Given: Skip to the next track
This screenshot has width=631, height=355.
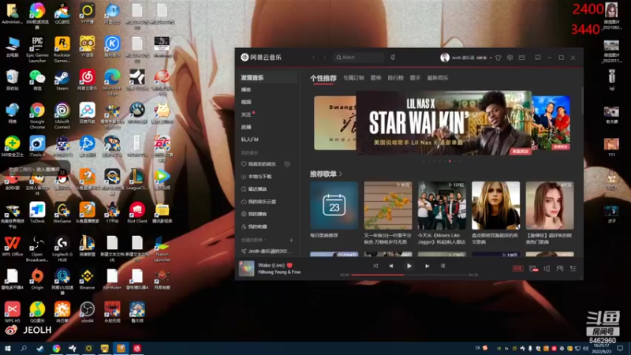Looking at the screenshot, I should (x=427, y=266).
